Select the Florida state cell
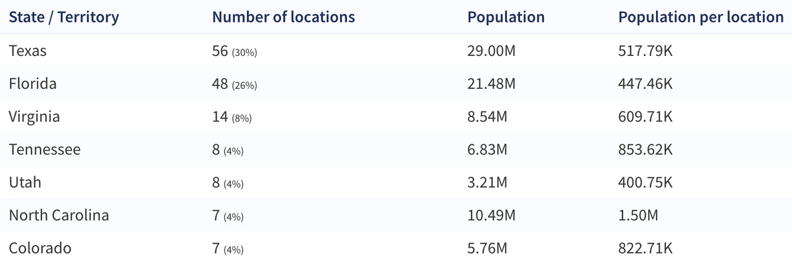The height and width of the screenshot is (264, 792). coord(32,84)
